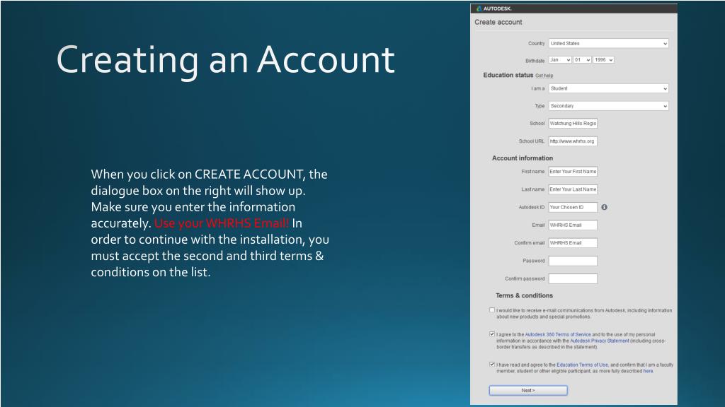Click the red 'Use your WHRHS Email!' text

[x=222, y=223]
